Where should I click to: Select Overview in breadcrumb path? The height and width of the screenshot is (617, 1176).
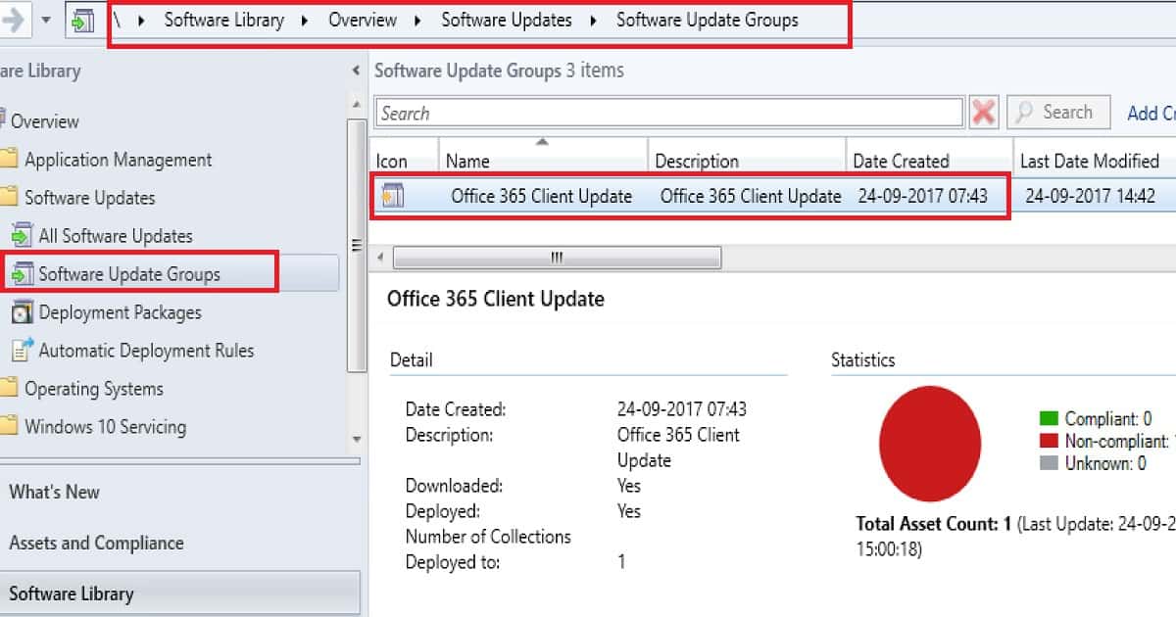tap(363, 20)
